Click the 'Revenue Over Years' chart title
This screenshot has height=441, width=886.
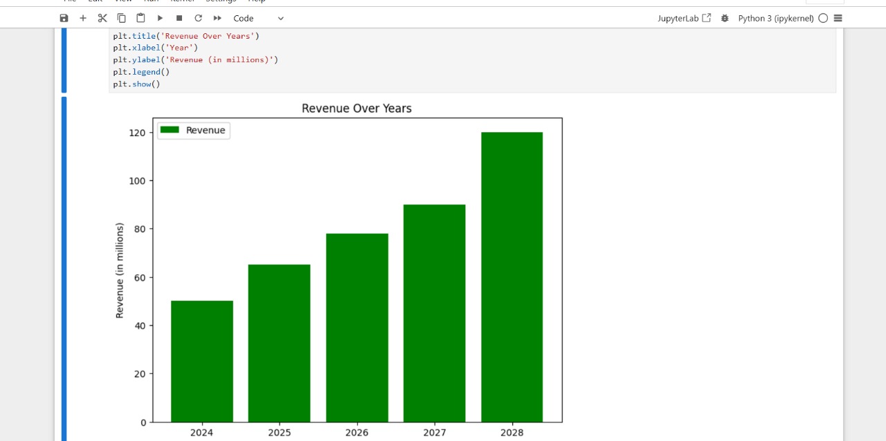(x=356, y=109)
